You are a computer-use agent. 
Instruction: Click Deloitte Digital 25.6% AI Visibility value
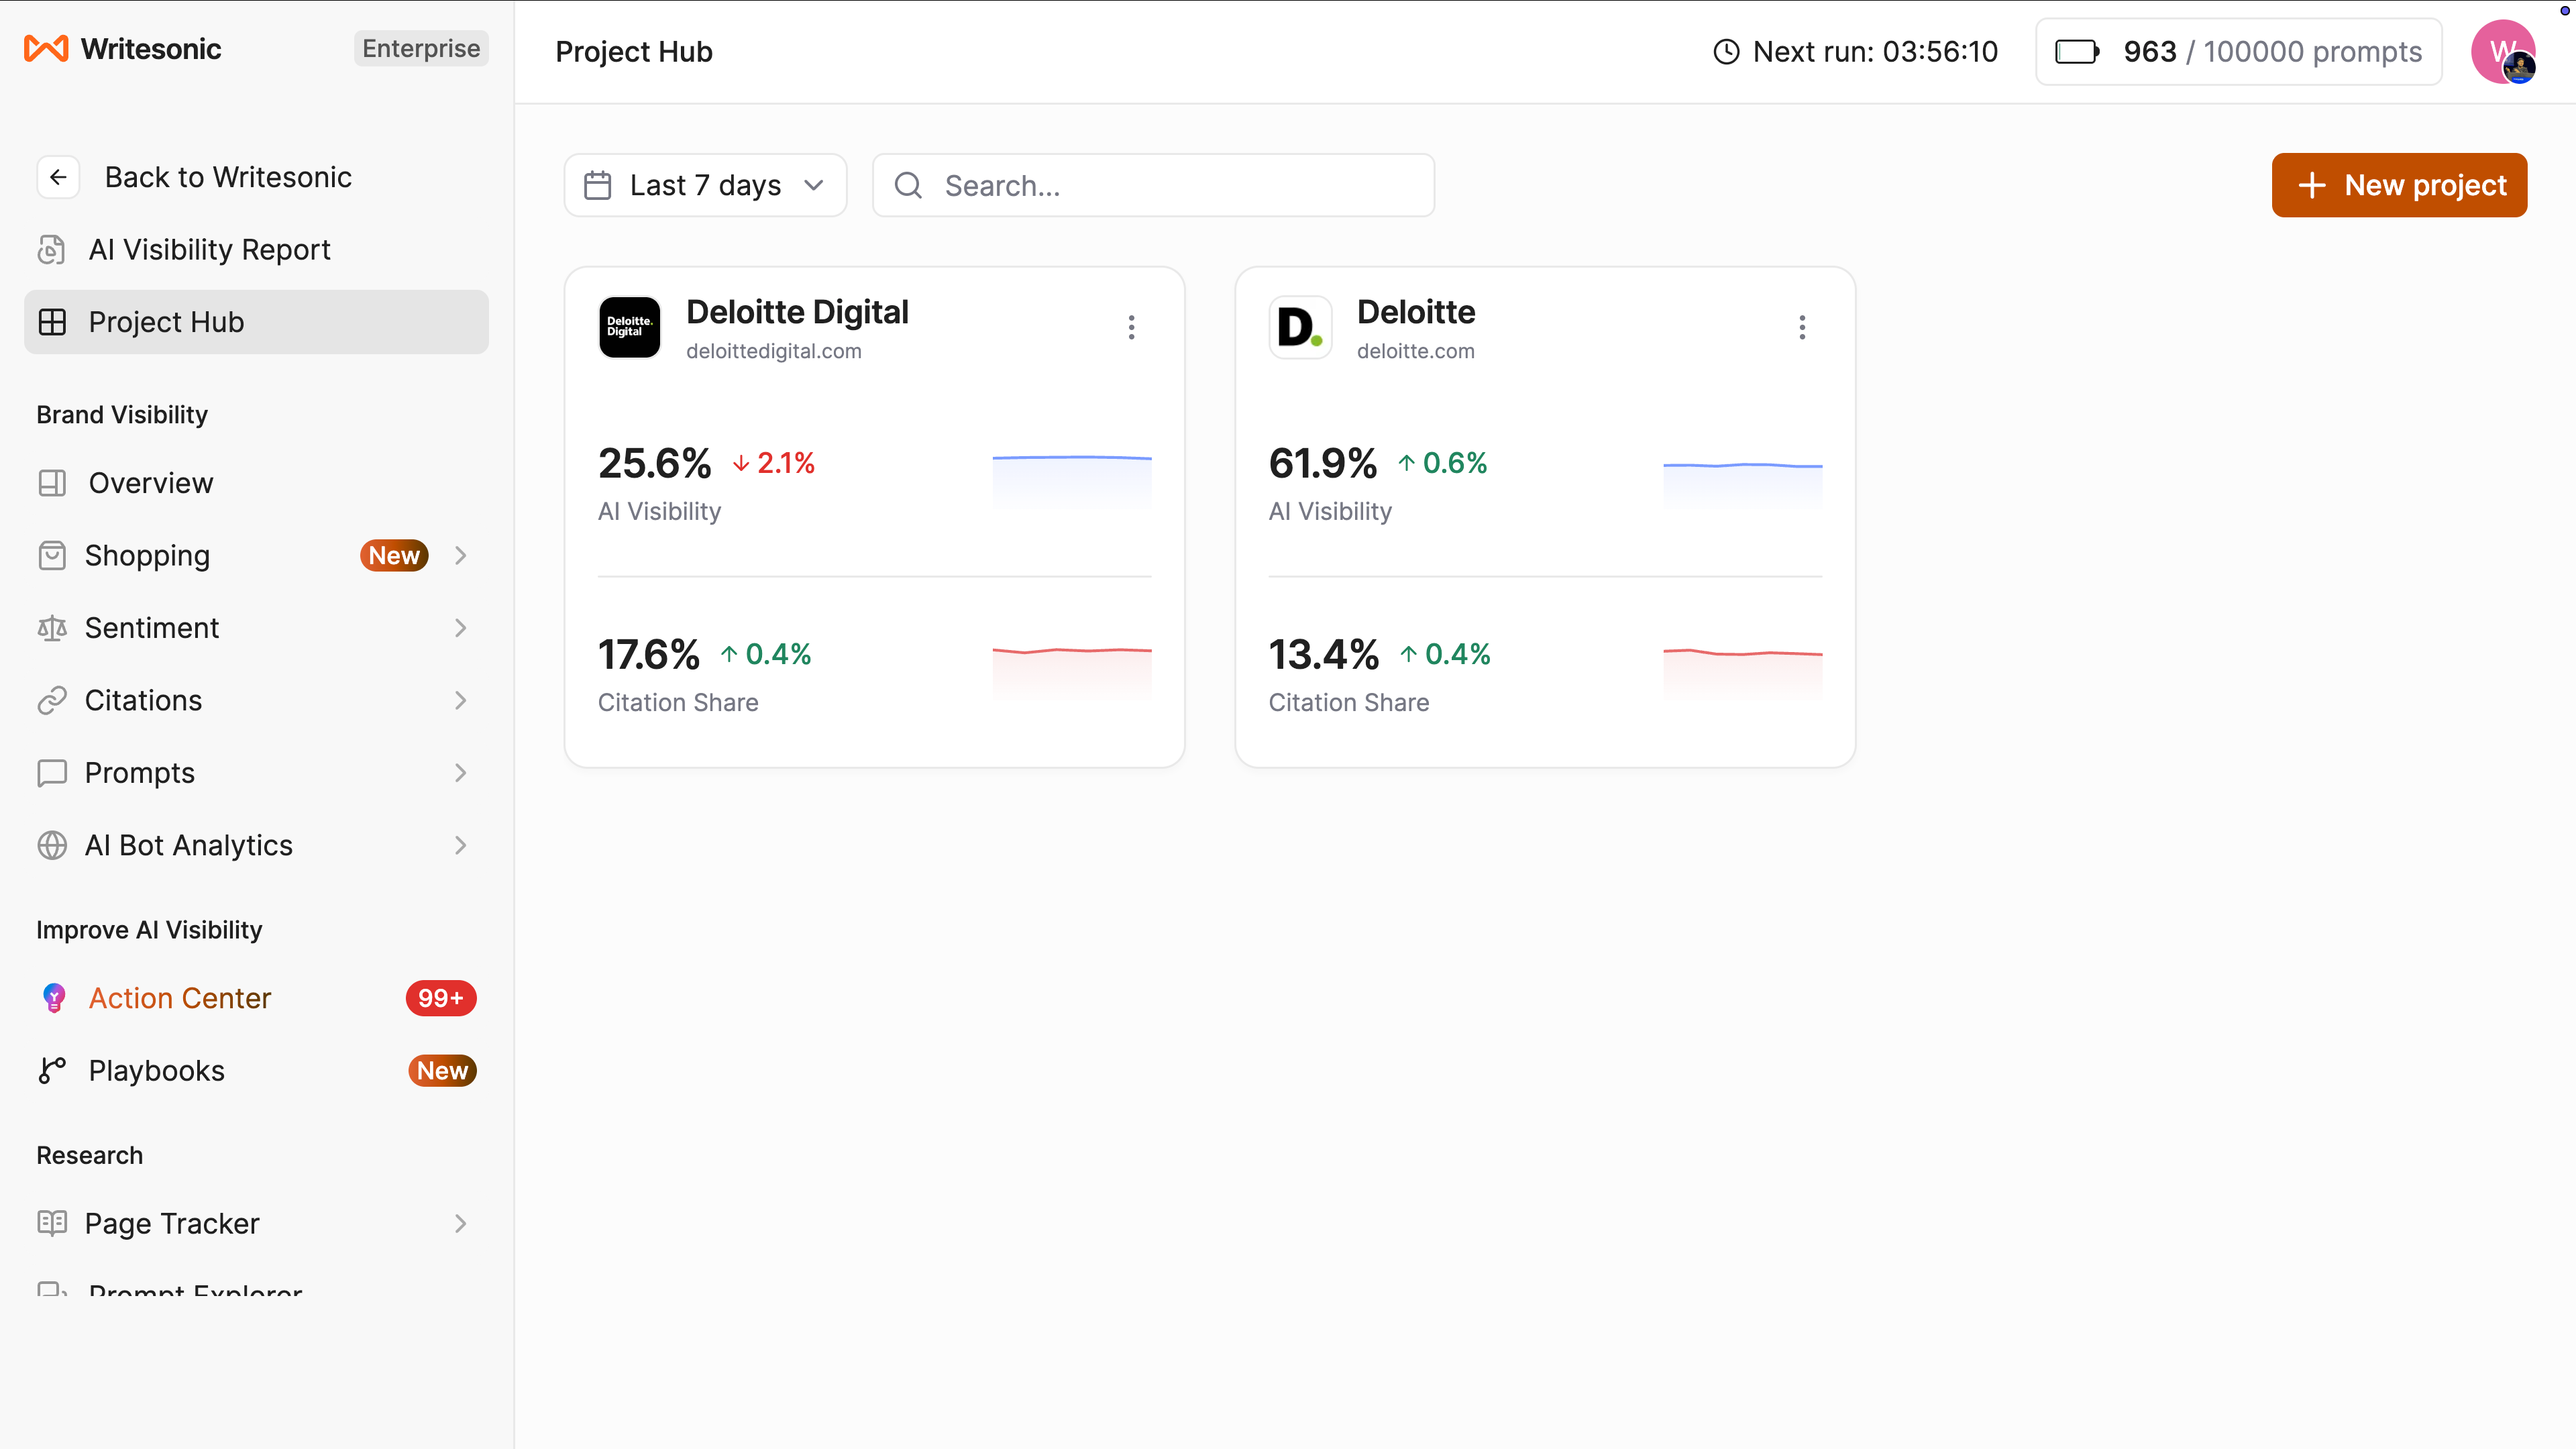pos(655,463)
